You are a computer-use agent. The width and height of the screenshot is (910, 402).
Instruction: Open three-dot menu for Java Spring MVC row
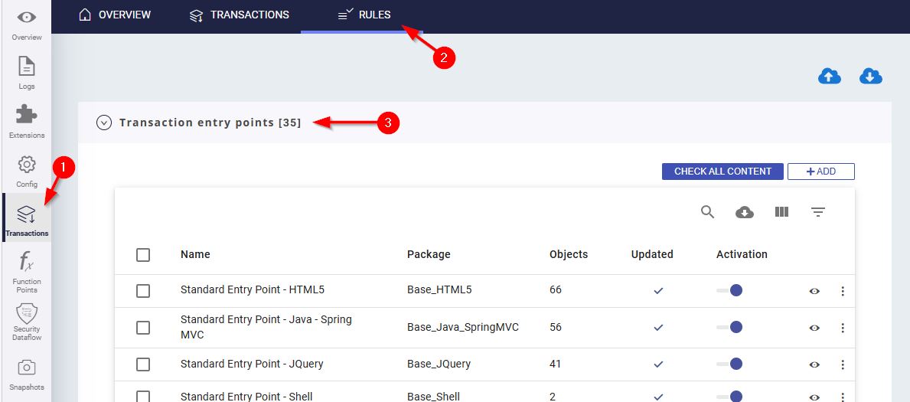pyautogui.click(x=843, y=328)
